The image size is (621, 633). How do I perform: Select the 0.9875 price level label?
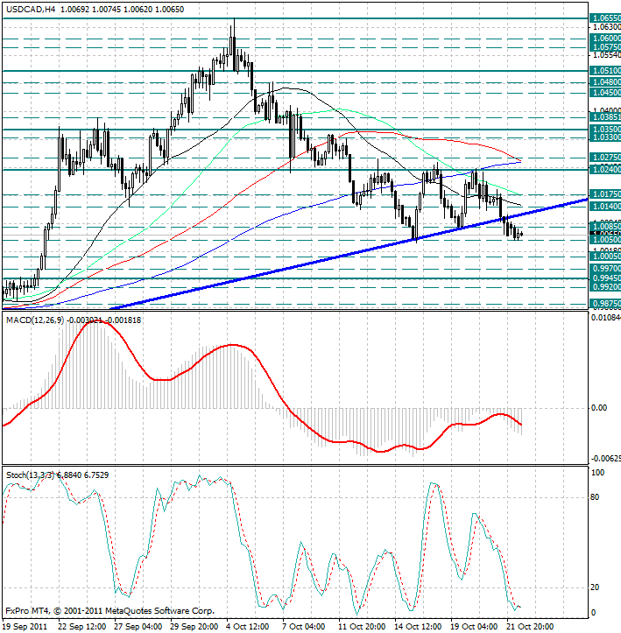pyautogui.click(x=605, y=304)
